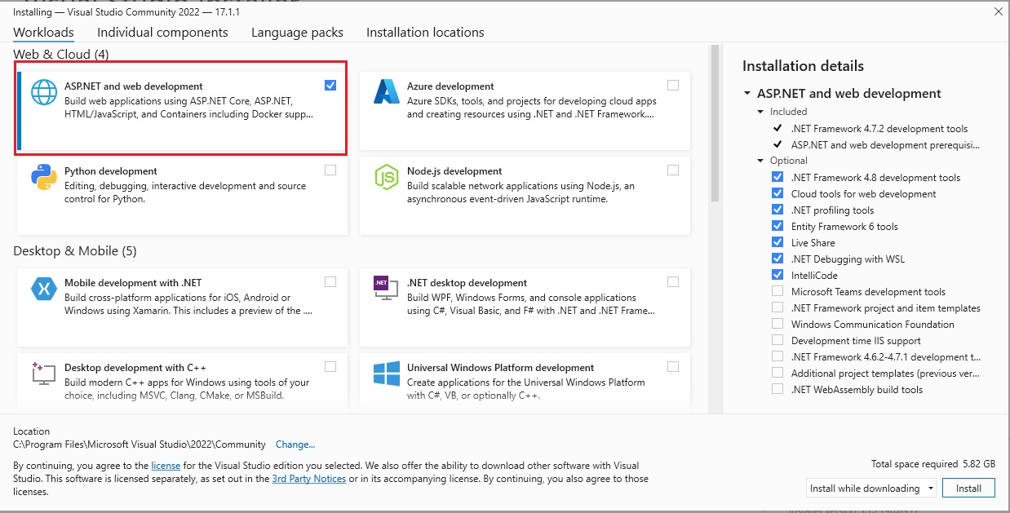Click the ASP.NET globe workload icon
This screenshot has height=513, width=1010.
pyautogui.click(x=44, y=93)
